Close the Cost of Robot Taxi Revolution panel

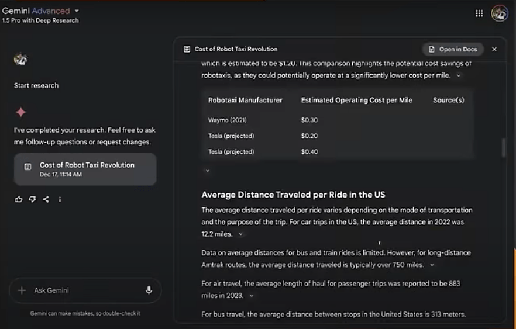(494, 49)
